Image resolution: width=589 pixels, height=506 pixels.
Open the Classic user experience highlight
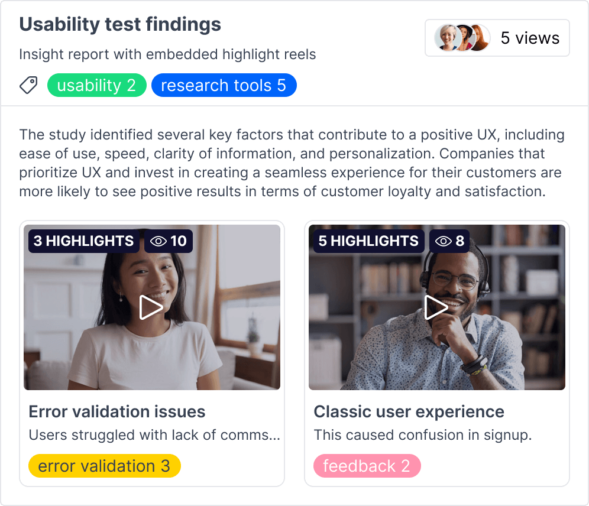(409, 411)
